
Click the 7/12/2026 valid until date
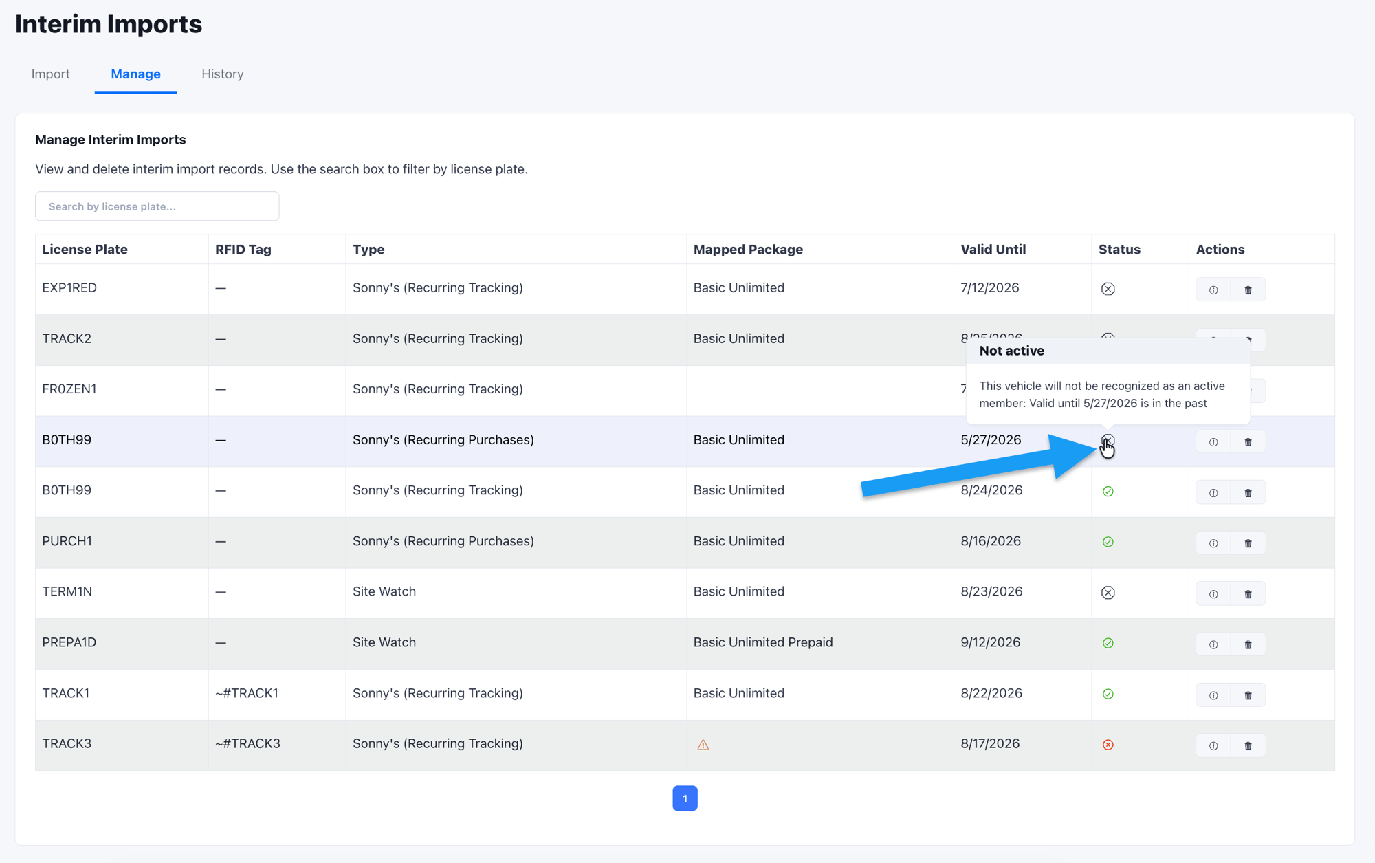click(x=990, y=287)
